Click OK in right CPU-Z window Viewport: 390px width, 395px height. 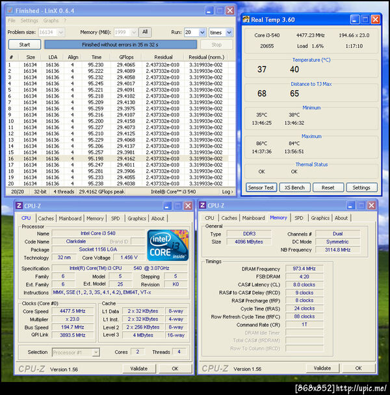tap(359, 368)
